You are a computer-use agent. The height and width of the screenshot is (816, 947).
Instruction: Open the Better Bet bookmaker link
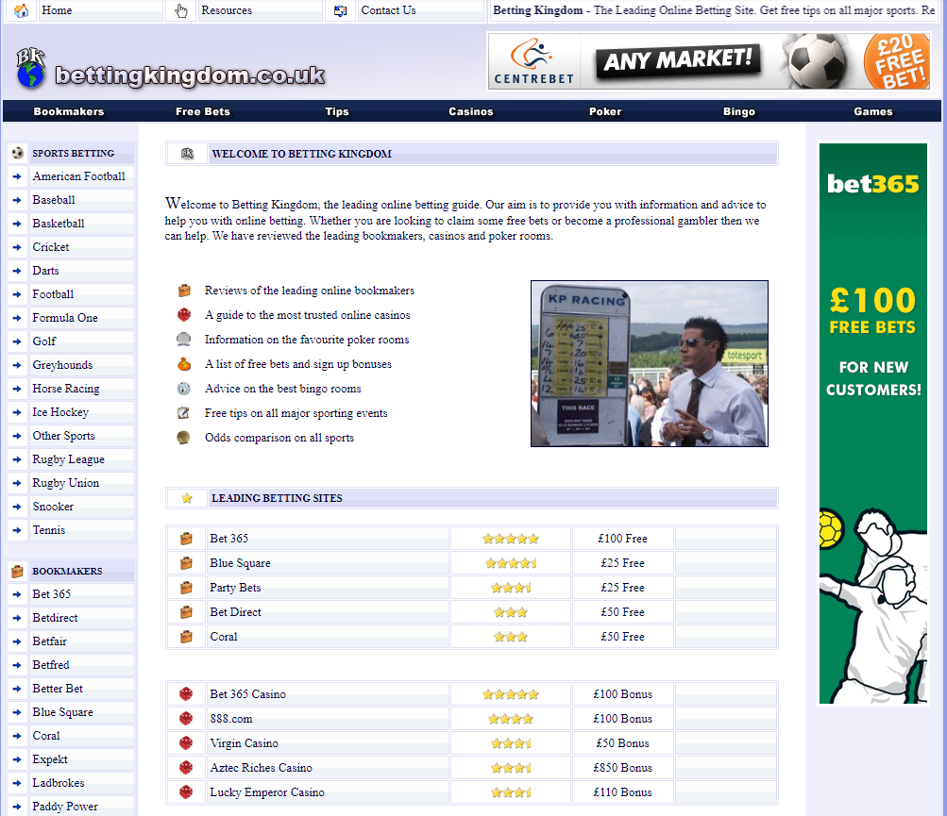58,689
